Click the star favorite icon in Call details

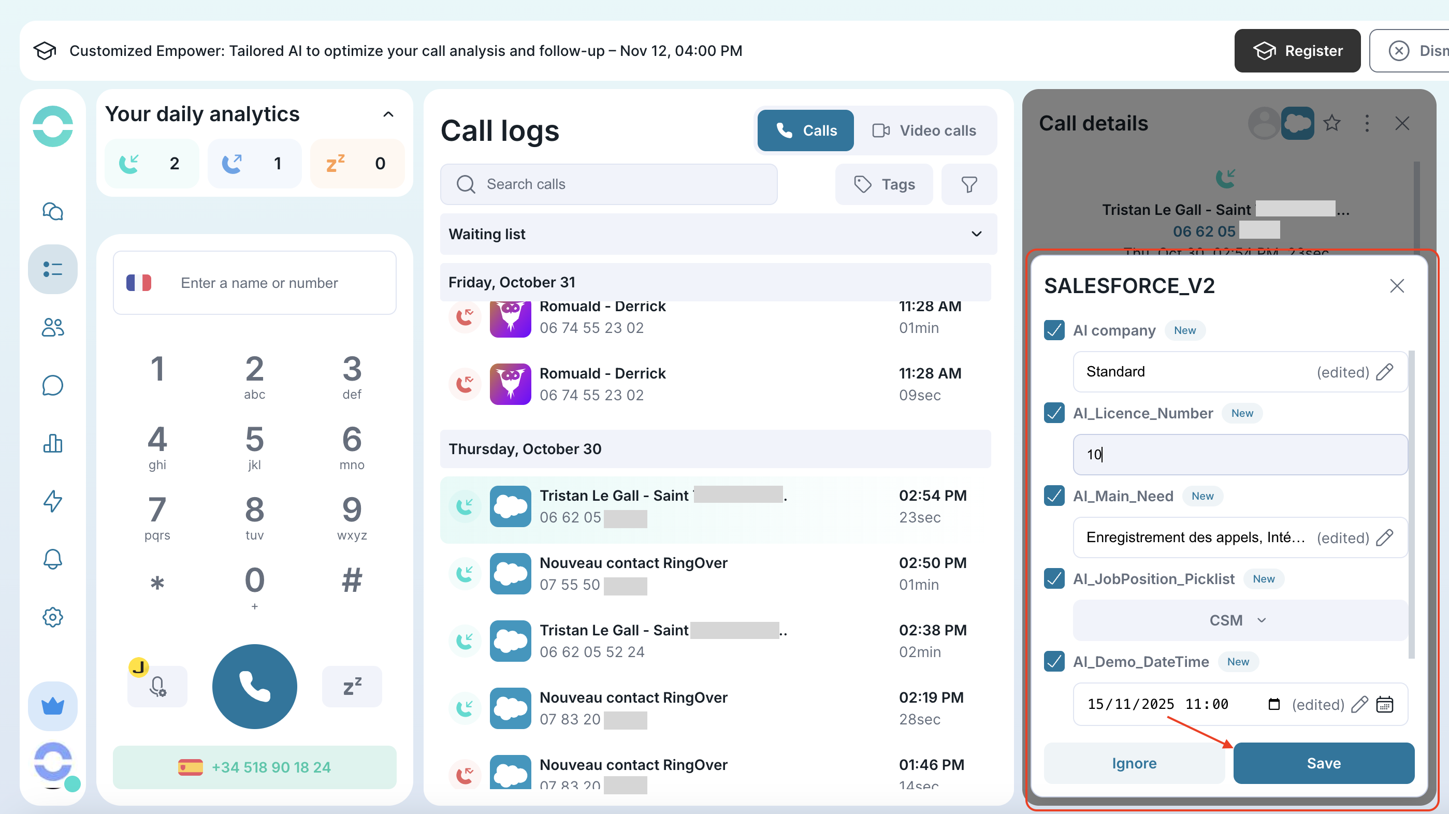tap(1331, 123)
